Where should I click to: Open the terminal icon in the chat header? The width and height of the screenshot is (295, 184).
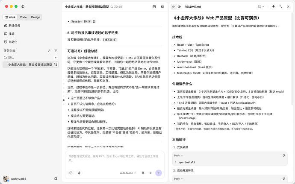pos(154,6)
